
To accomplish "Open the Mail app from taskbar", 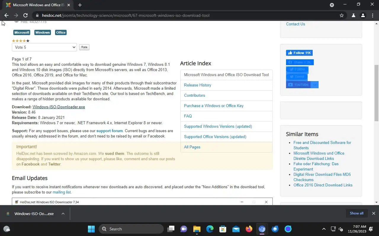I will pyautogui.click(x=236, y=229).
